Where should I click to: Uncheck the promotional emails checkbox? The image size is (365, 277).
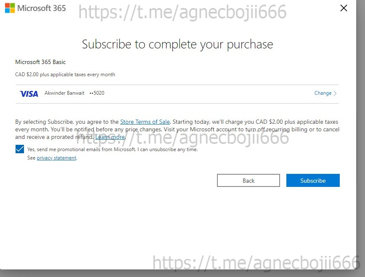(x=20, y=149)
